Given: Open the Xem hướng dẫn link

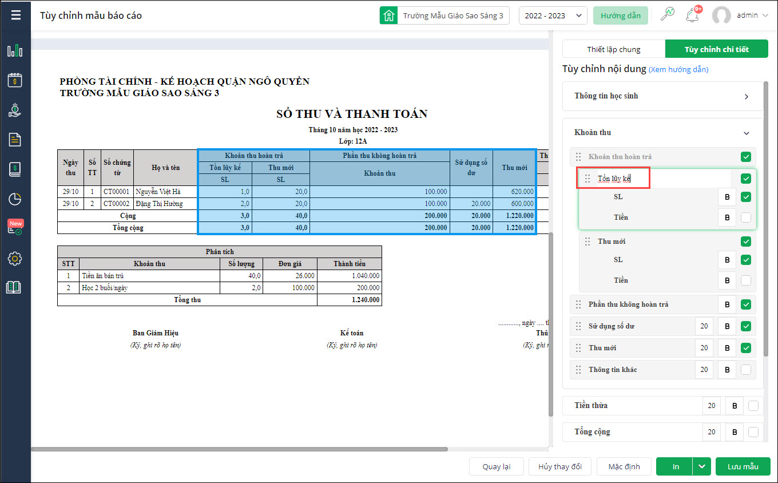Looking at the screenshot, I should tap(678, 69).
